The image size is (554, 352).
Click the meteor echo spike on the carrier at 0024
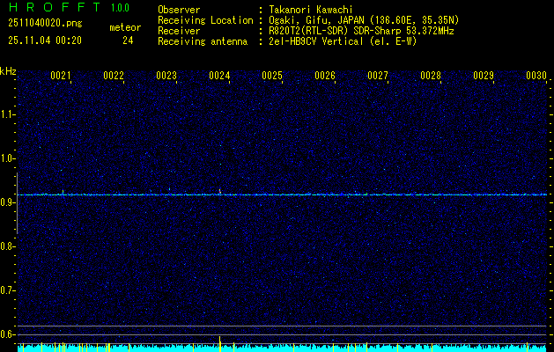pos(220,192)
